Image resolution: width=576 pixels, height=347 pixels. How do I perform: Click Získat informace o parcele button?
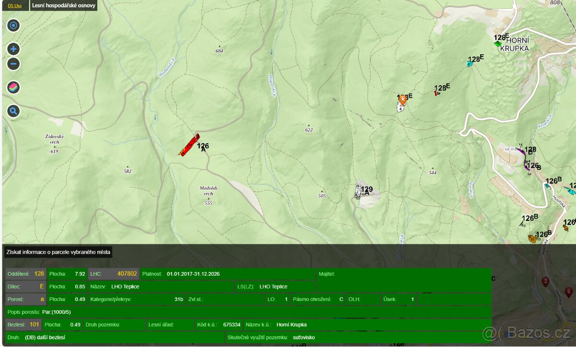(58, 252)
